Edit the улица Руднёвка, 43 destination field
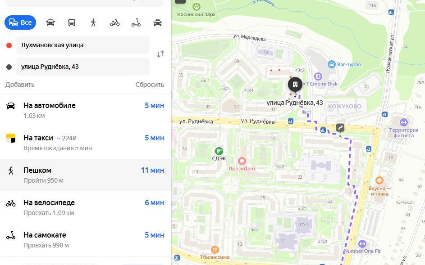The height and width of the screenshot is (265, 425). click(82, 67)
